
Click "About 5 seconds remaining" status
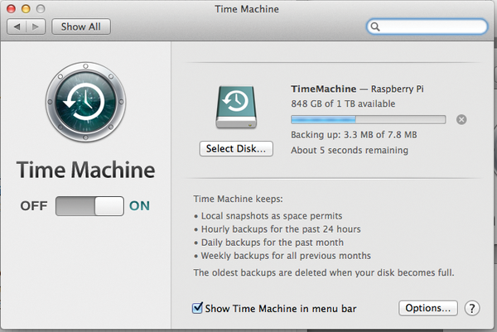point(350,150)
